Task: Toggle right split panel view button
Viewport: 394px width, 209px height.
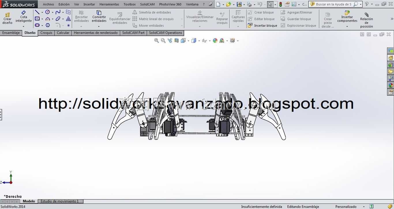Action: click(369, 34)
